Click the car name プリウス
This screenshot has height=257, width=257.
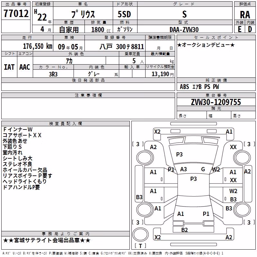tap(83, 14)
